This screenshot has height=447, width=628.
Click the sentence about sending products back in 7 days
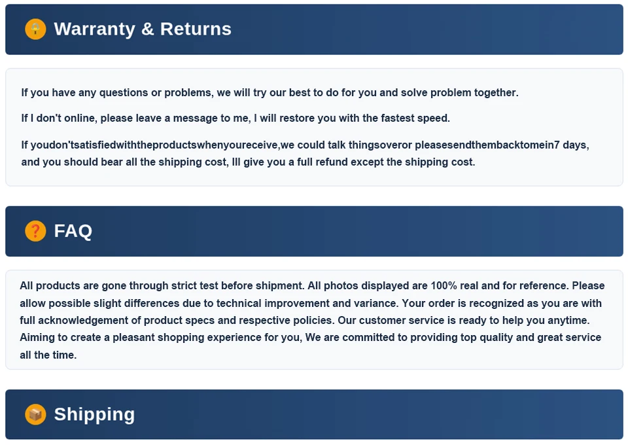click(305, 145)
